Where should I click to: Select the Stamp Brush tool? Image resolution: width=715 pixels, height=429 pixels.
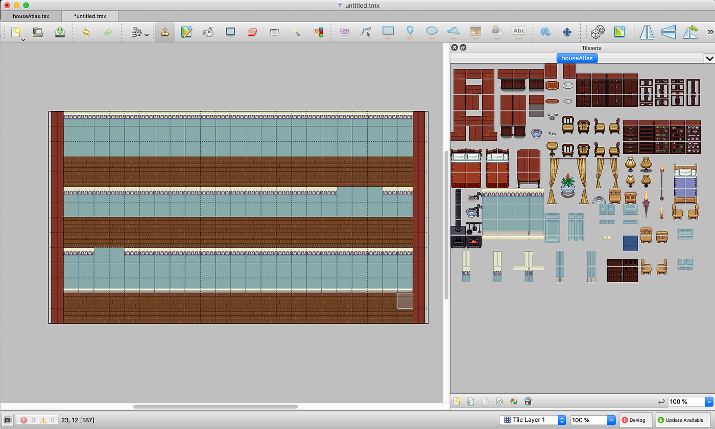pos(165,32)
